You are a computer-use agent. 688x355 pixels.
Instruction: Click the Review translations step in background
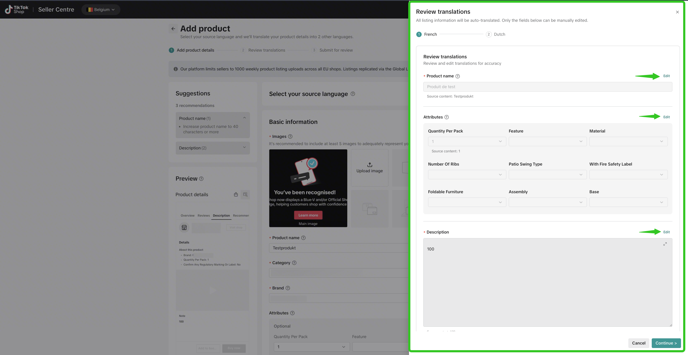[x=263, y=50]
